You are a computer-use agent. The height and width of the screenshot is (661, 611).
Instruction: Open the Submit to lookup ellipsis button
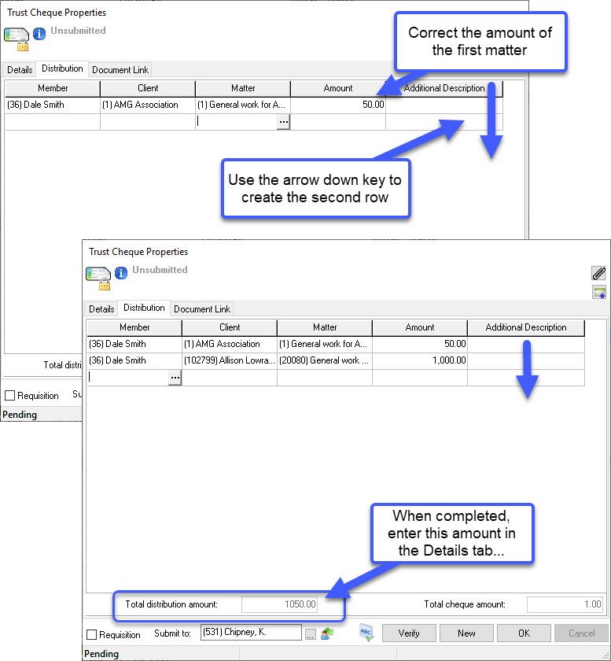pos(310,634)
